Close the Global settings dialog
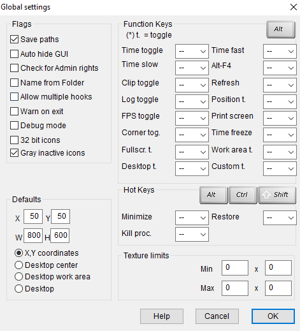Screen dimensions: 300x331 294,7
